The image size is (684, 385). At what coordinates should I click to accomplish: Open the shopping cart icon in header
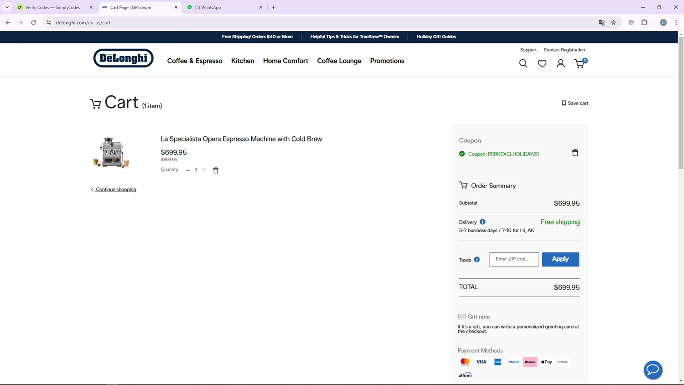580,63
